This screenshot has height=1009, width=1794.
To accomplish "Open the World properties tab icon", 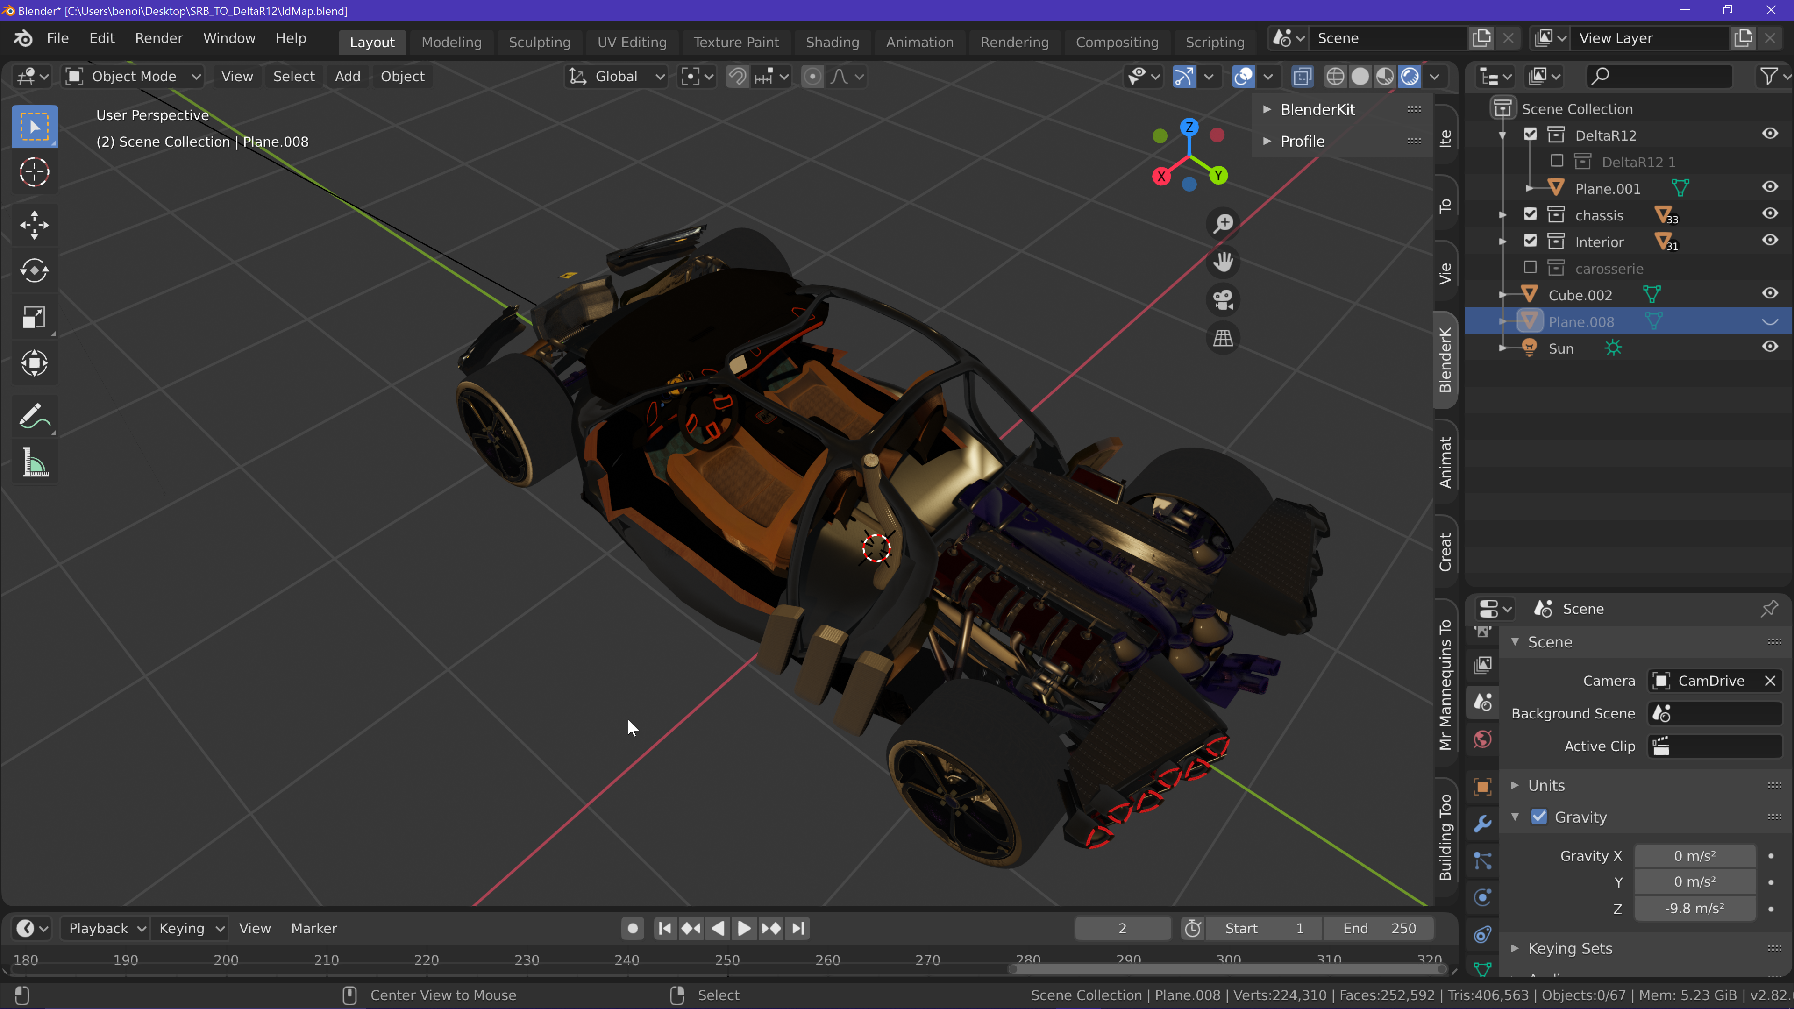I will tap(1483, 739).
